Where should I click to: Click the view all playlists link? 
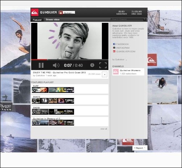[104, 129]
